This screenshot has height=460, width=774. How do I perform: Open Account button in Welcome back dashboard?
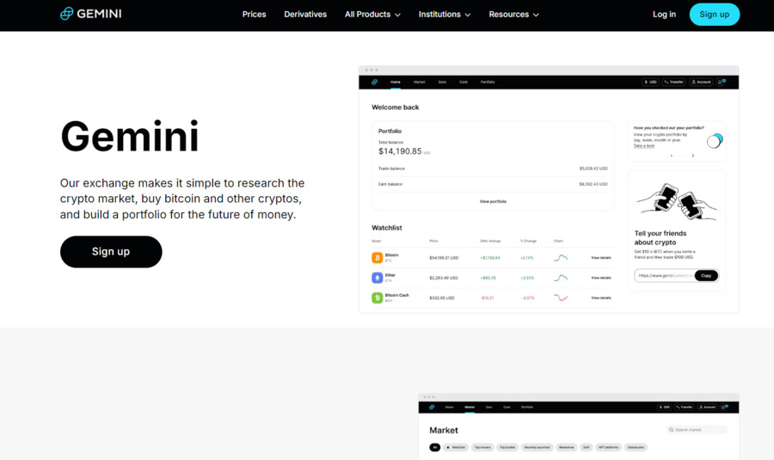tap(701, 82)
